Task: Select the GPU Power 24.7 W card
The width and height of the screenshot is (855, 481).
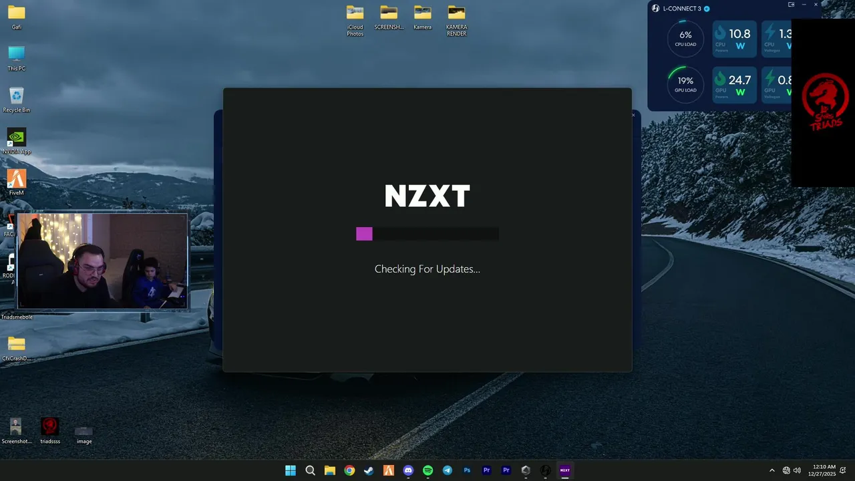Action: pyautogui.click(x=734, y=85)
